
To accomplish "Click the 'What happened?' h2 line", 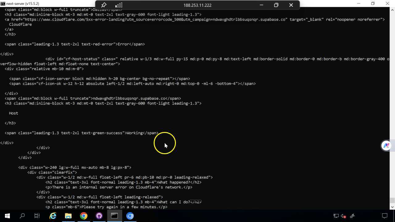I will click(x=123, y=182).
